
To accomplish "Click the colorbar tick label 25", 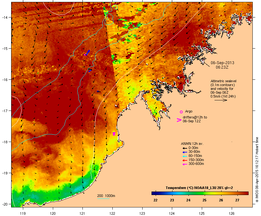I will tap(204, 200).
